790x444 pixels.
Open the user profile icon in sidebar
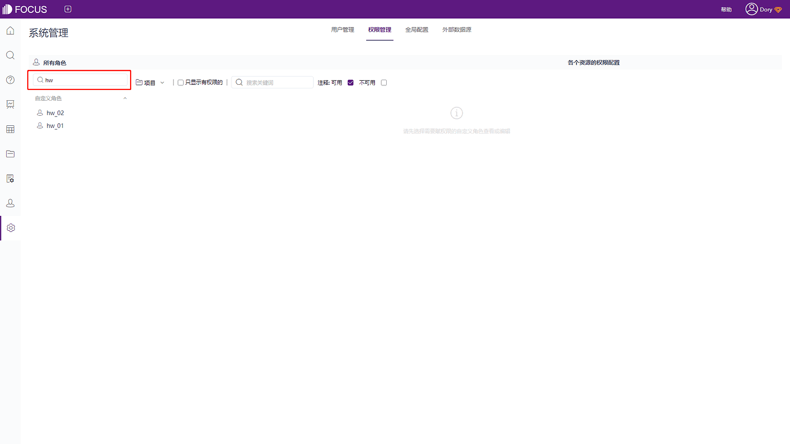10,203
